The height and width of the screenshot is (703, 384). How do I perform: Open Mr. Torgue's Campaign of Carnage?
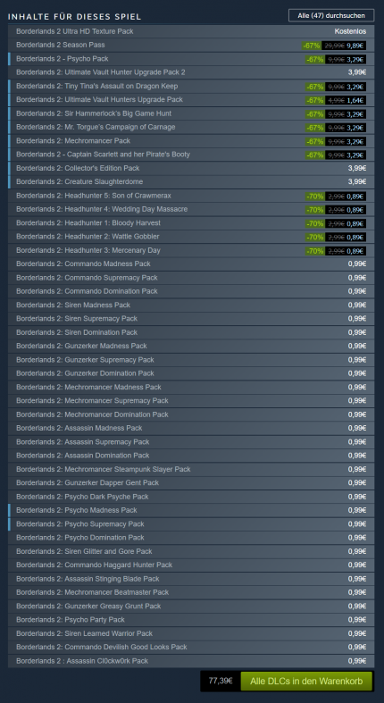191,128
